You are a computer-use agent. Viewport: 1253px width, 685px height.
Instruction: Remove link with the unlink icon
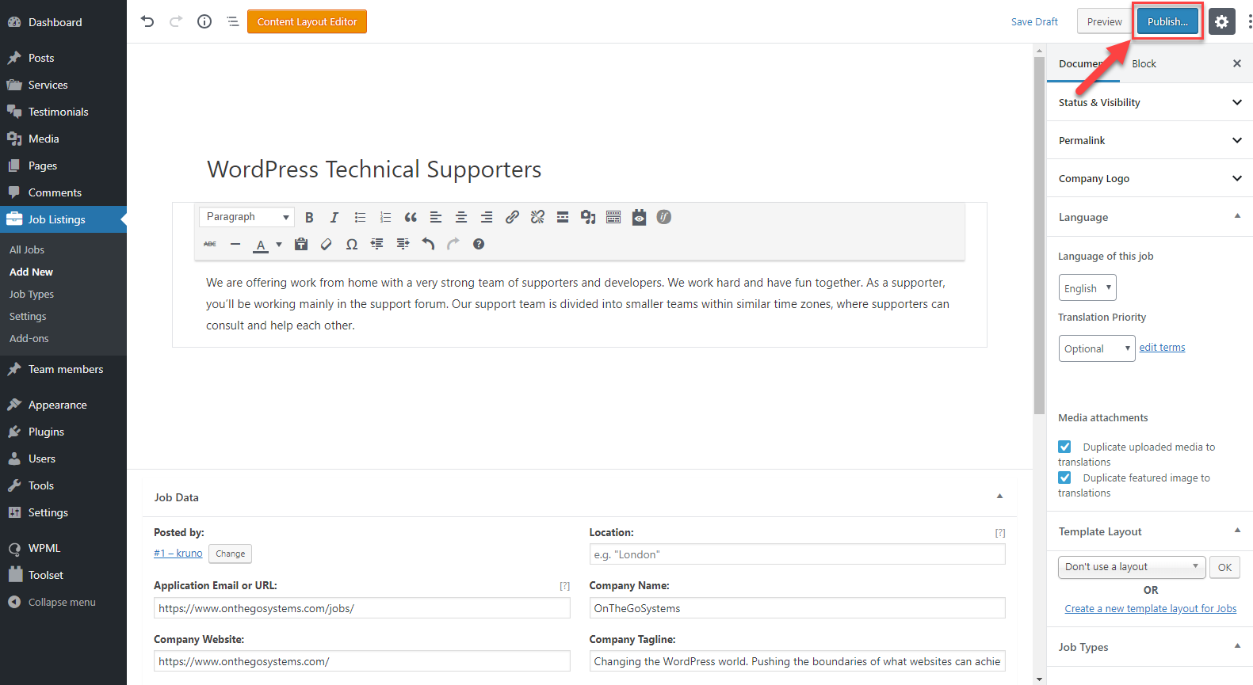tap(537, 217)
